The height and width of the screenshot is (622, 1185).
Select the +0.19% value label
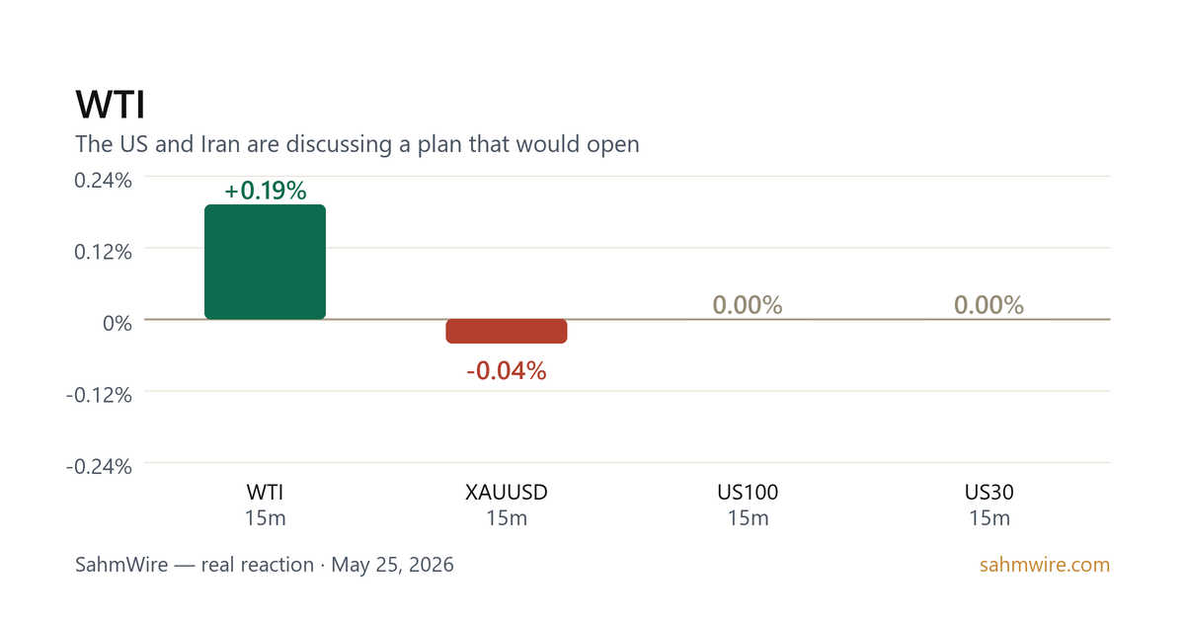[x=265, y=191]
